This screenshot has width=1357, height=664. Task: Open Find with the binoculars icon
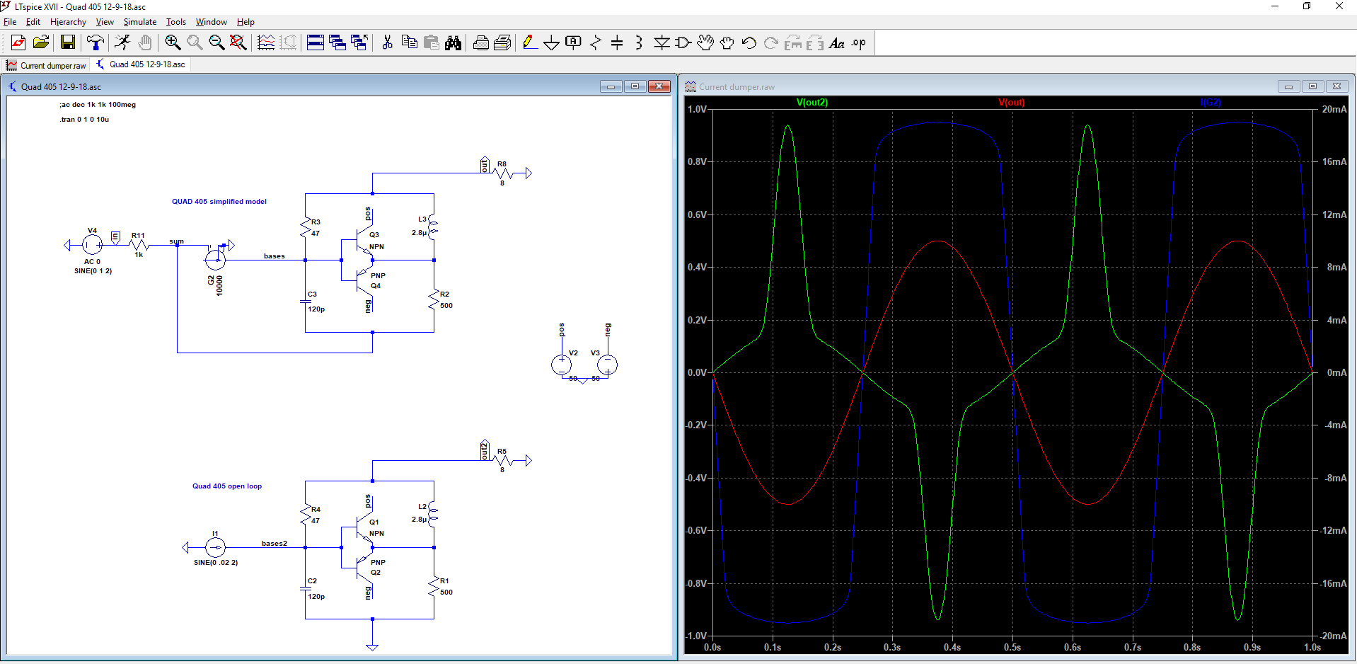point(454,43)
